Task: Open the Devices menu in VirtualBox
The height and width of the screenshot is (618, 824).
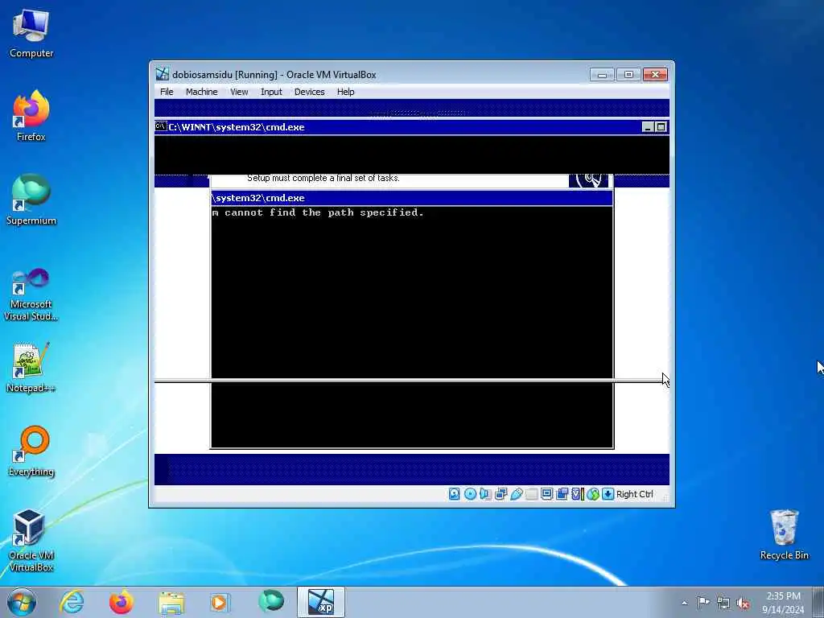Action: tap(309, 92)
